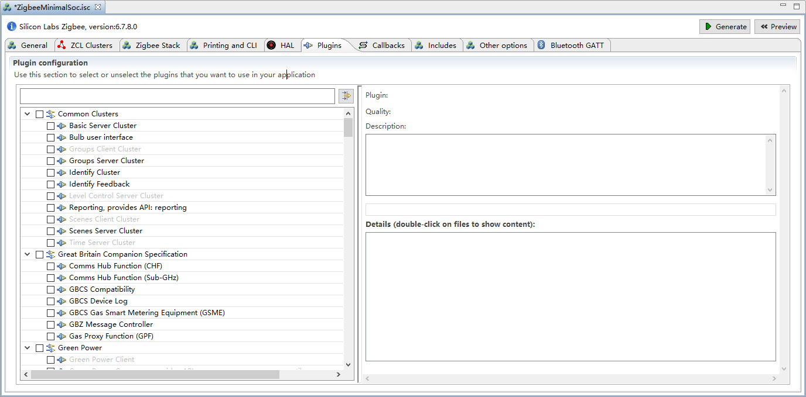Click the Gas Proxy Function plugin icon
The height and width of the screenshot is (397, 806).
pyautogui.click(x=62, y=336)
